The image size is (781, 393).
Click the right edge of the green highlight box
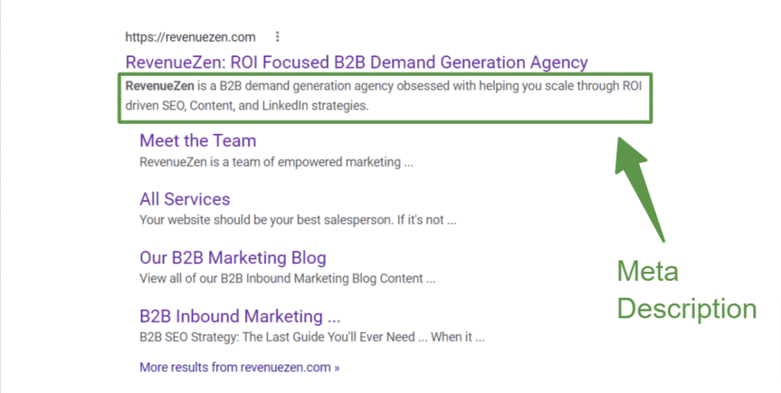(x=651, y=97)
